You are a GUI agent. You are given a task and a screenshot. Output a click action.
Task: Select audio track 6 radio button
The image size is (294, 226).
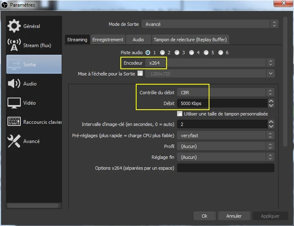click(x=221, y=53)
